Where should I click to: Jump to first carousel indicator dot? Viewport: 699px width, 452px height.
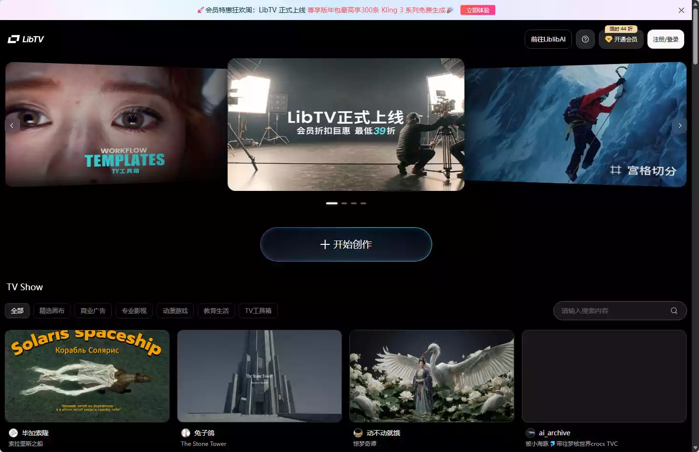click(x=332, y=203)
